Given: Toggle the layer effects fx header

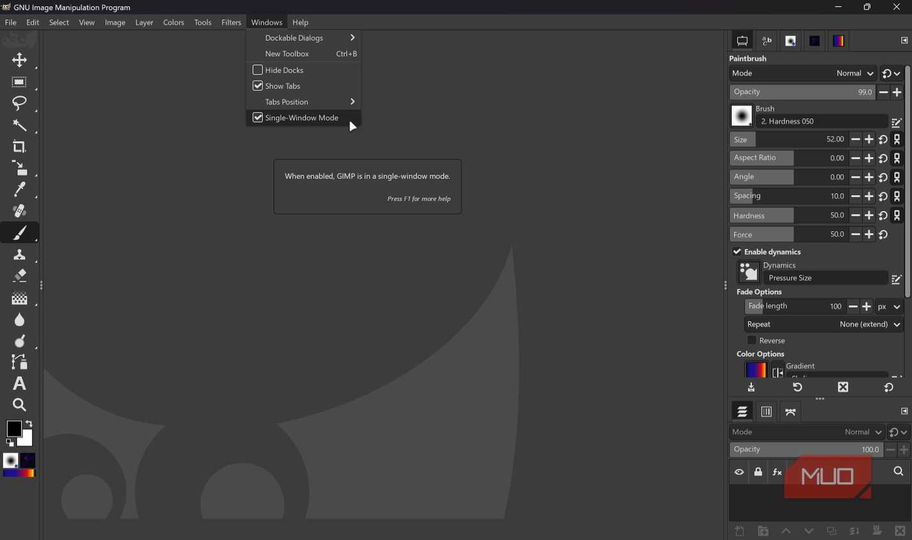Looking at the screenshot, I should click(777, 472).
